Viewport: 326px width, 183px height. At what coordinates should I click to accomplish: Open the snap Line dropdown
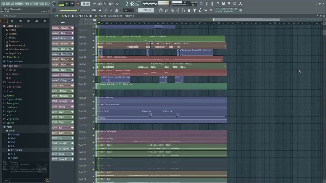tap(128, 10)
